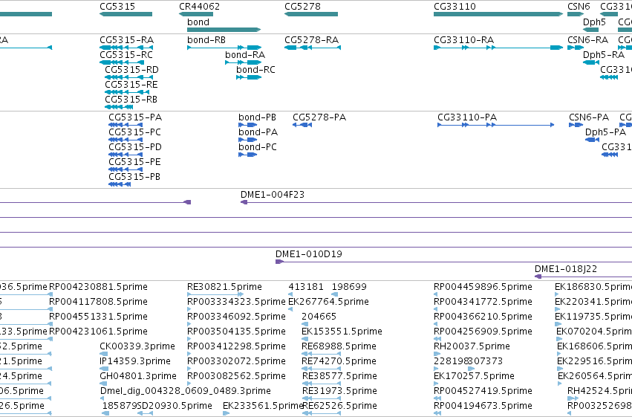Click EST GH04801.3prime
This screenshot has height=417, width=632.
138,376
